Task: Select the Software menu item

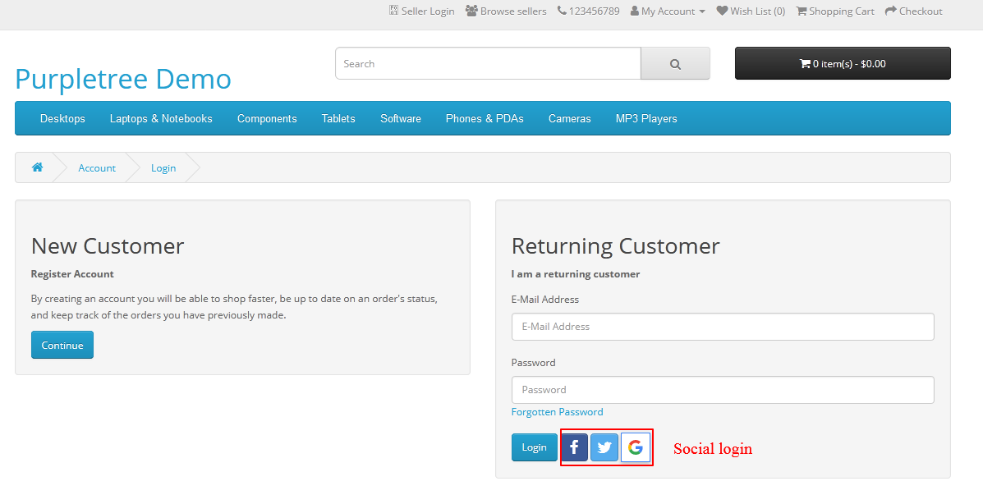Action: click(401, 118)
